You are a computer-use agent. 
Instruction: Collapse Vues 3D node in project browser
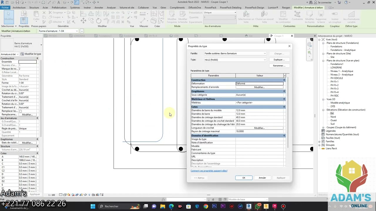click(x=323, y=99)
